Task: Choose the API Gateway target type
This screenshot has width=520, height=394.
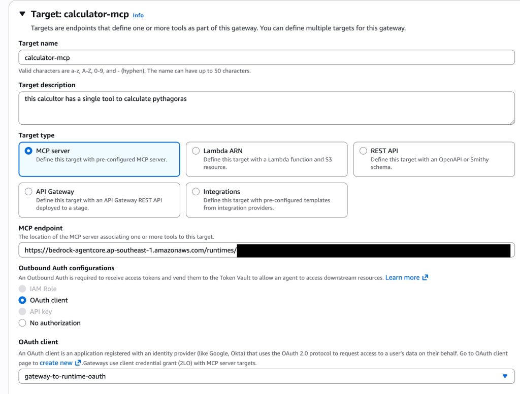Action: click(29, 192)
